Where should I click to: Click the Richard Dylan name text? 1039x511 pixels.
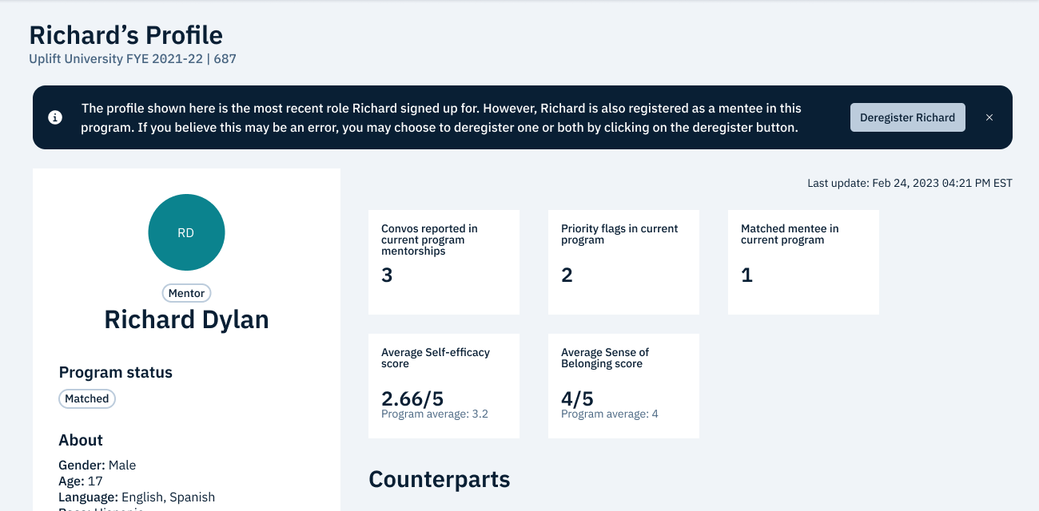click(186, 319)
